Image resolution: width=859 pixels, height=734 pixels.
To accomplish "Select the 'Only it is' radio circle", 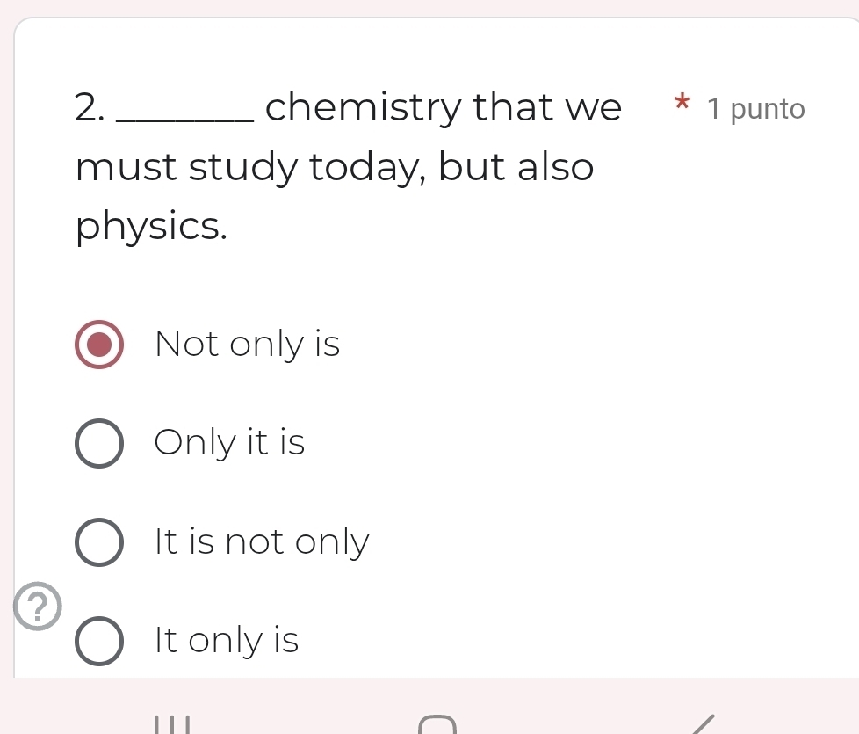I will click(99, 443).
